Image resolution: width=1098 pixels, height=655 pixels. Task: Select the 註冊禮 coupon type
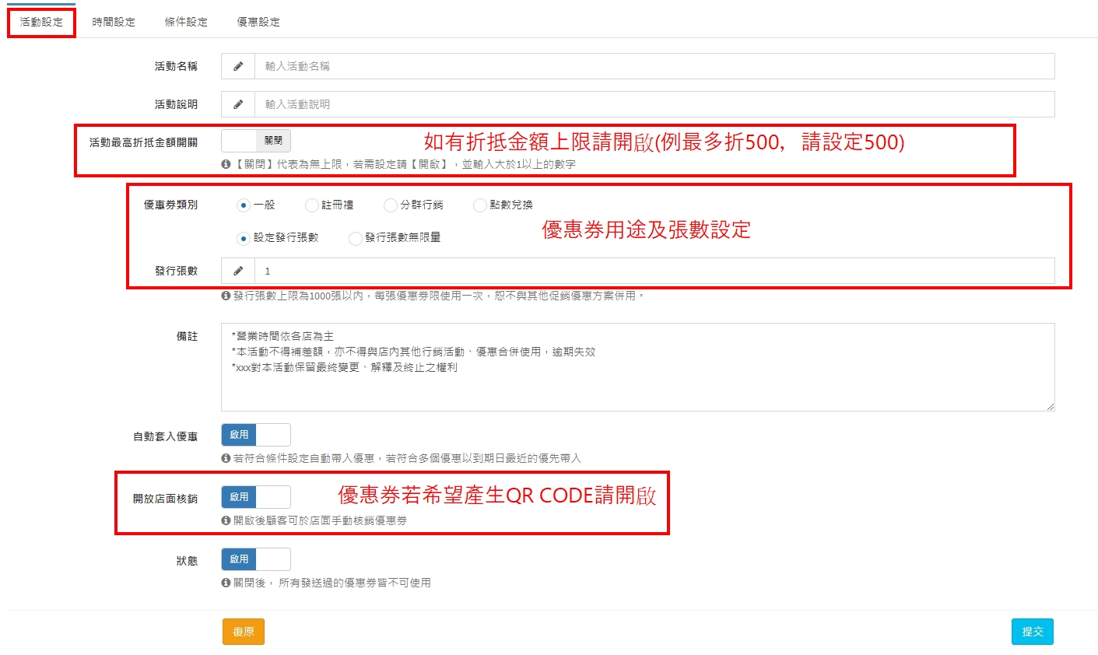(312, 205)
